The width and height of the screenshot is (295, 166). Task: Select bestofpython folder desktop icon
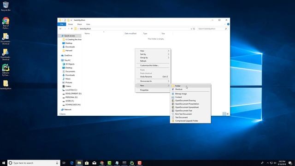point(6,85)
